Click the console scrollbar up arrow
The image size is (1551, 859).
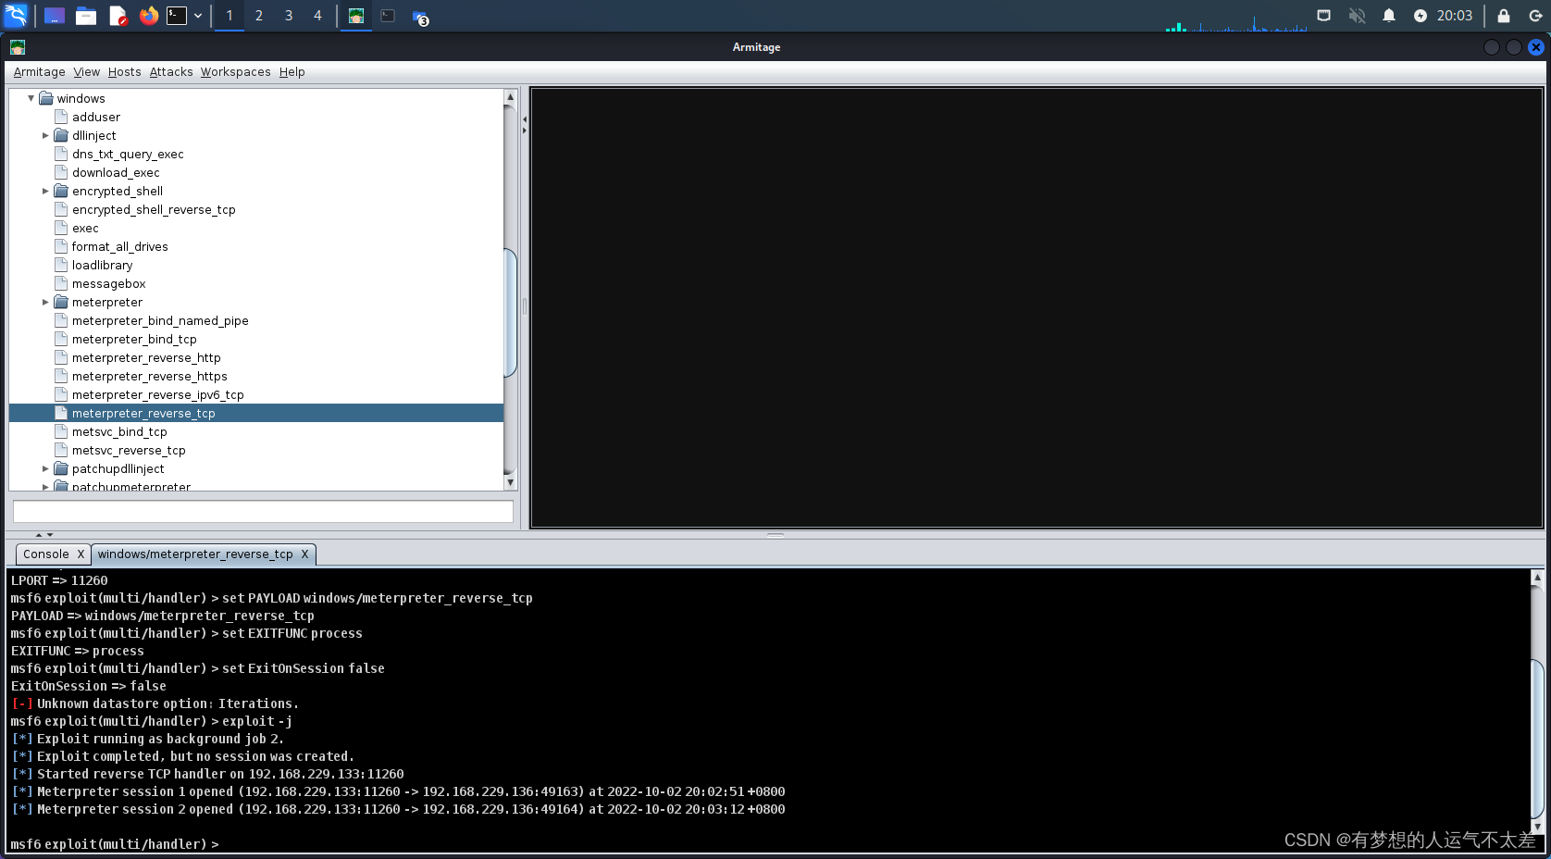coord(1537,578)
